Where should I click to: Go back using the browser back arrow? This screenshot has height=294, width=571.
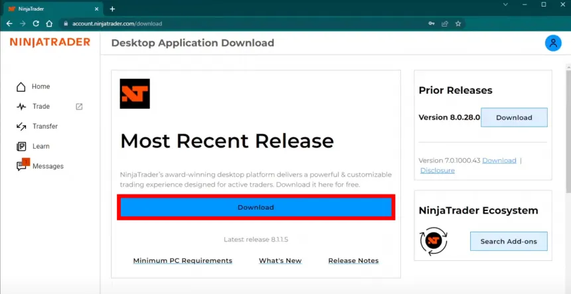pos(9,23)
